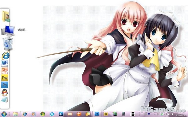Switch to Internet Explorer taskbar button
Screen dimensions: 188x117
point(24,114)
